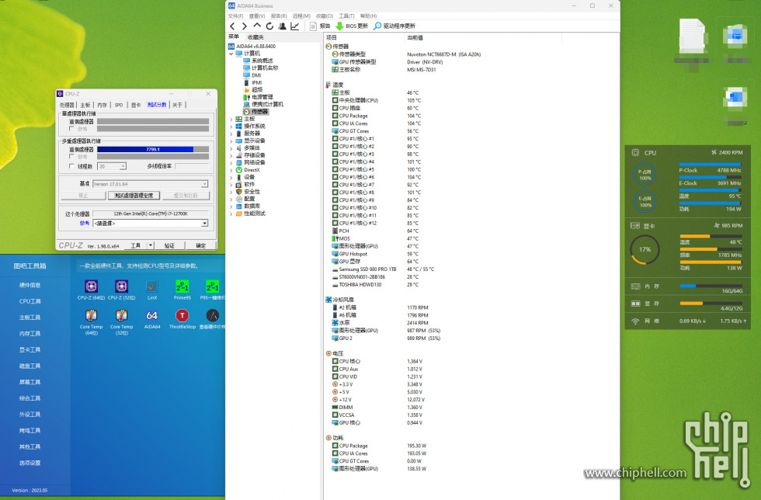Expand the 操作系统 node in AIDA64 tree
The height and width of the screenshot is (500, 761).
[x=231, y=127]
